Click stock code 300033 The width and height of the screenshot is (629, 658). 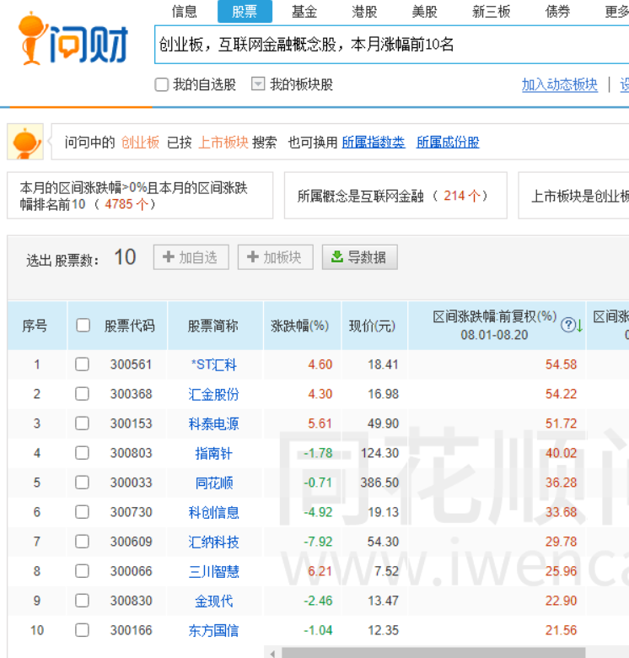tap(131, 483)
